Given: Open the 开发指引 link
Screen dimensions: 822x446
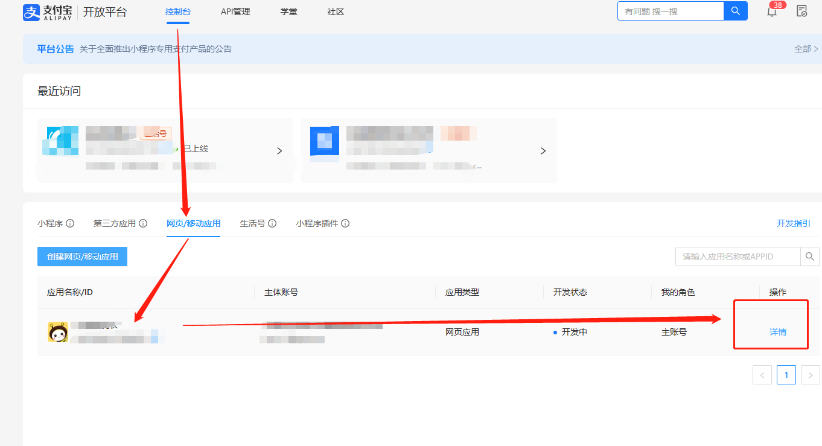Looking at the screenshot, I should (793, 223).
